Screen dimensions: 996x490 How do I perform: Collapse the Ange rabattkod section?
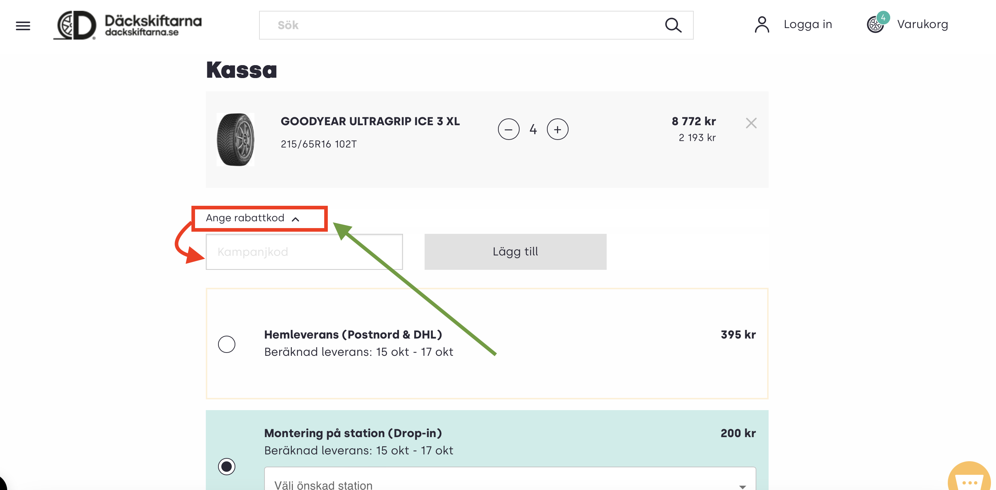pyautogui.click(x=253, y=218)
